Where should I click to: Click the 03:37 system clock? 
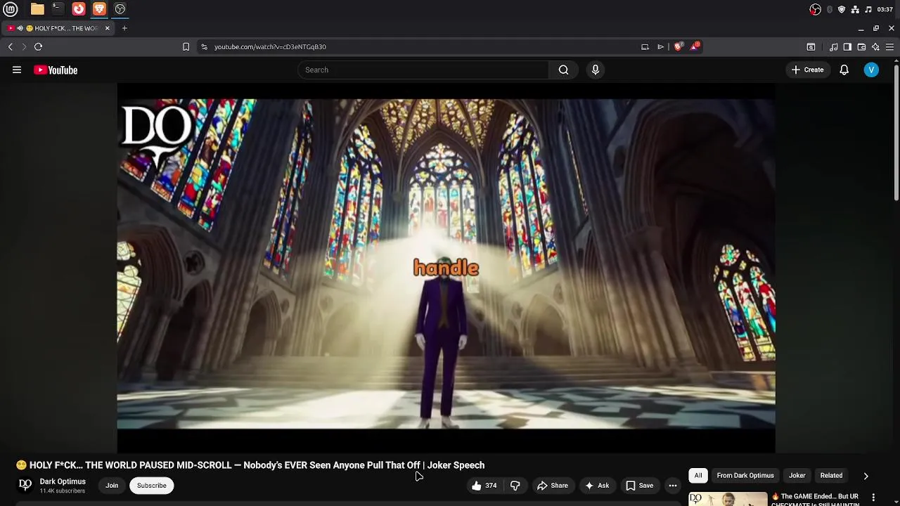[x=885, y=9]
